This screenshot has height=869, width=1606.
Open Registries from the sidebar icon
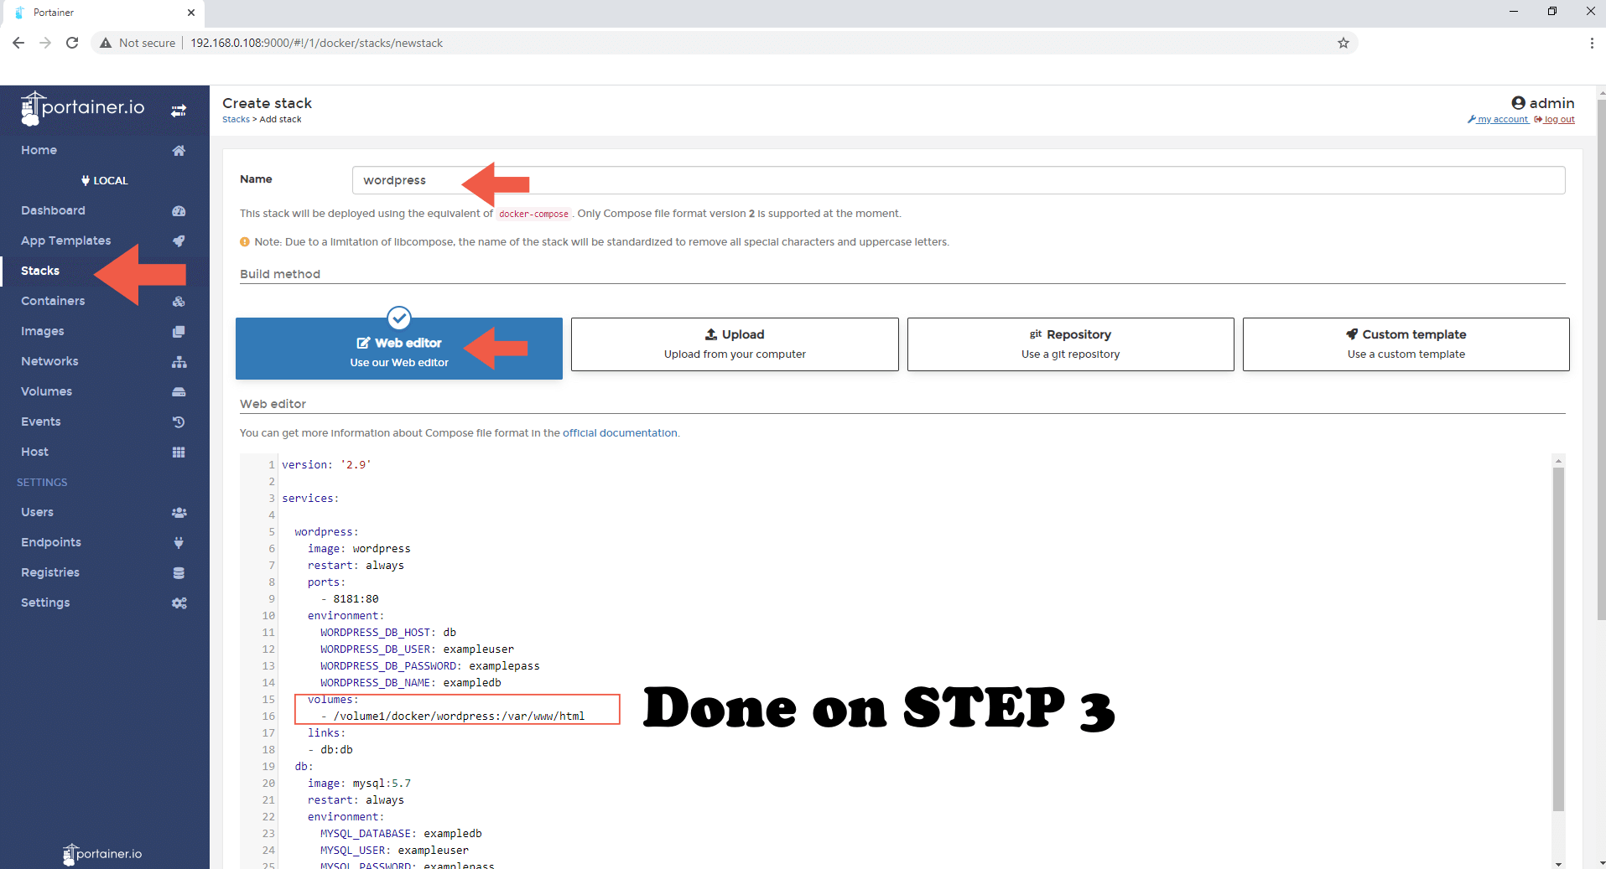coord(179,572)
